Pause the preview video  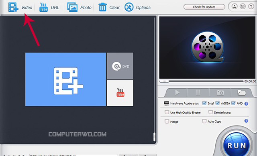[x=198, y=93]
